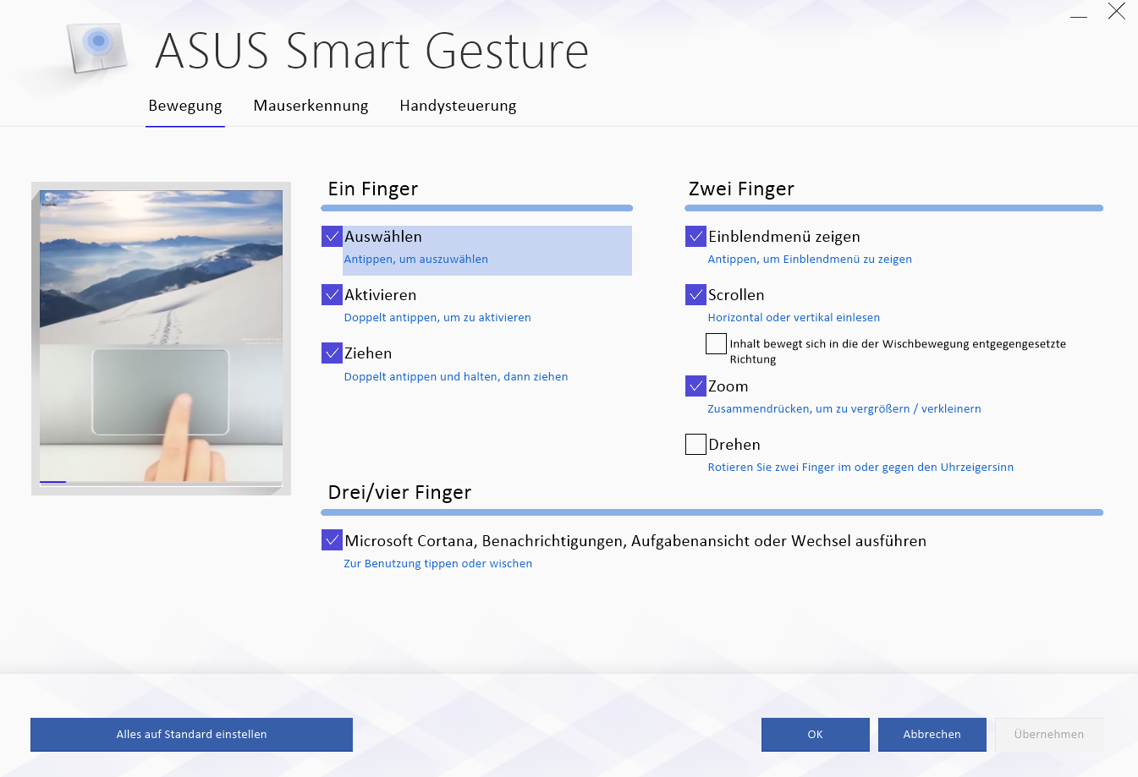Click the preview video progress bar

[161, 482]
